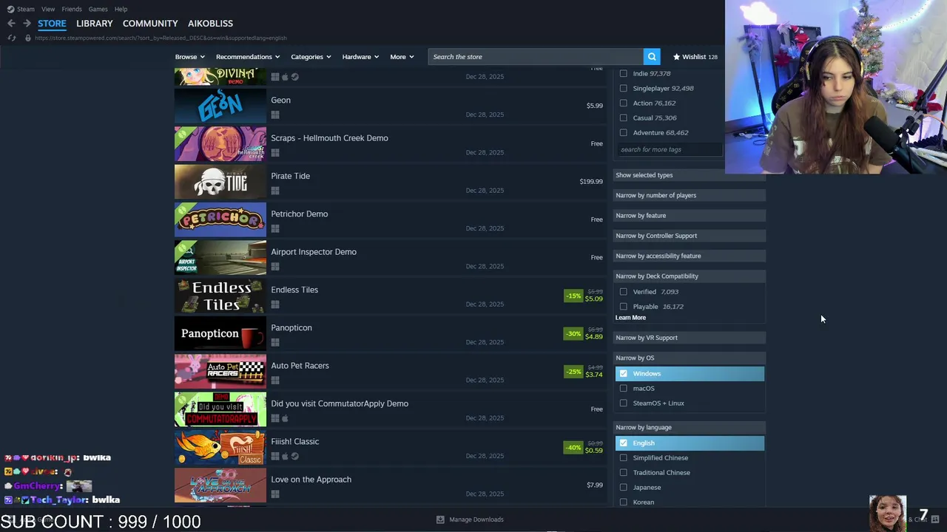Open the Geon game capsule image
Viewport: 947px width, 532px height.
tap(220, 106)
